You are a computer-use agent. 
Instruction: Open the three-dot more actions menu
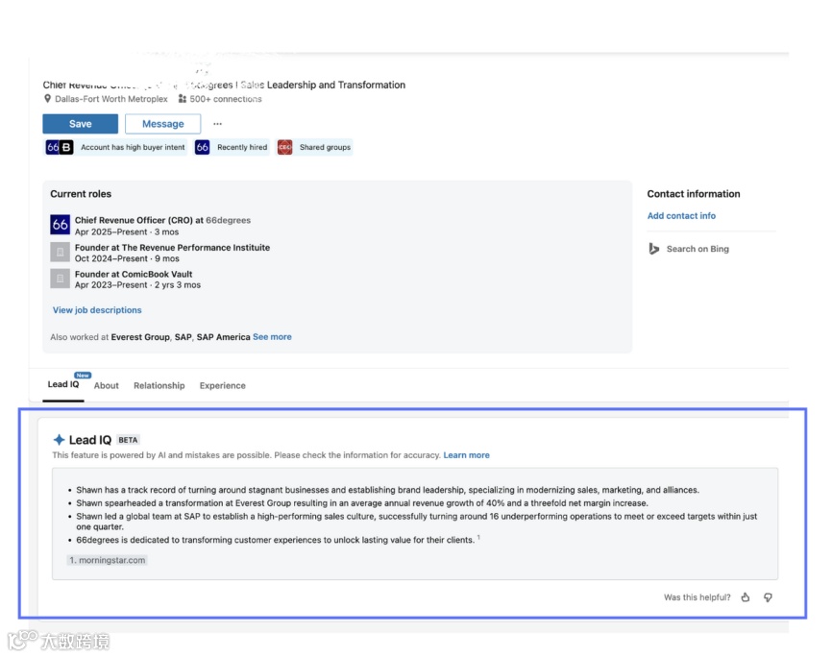tap(217, 124)
